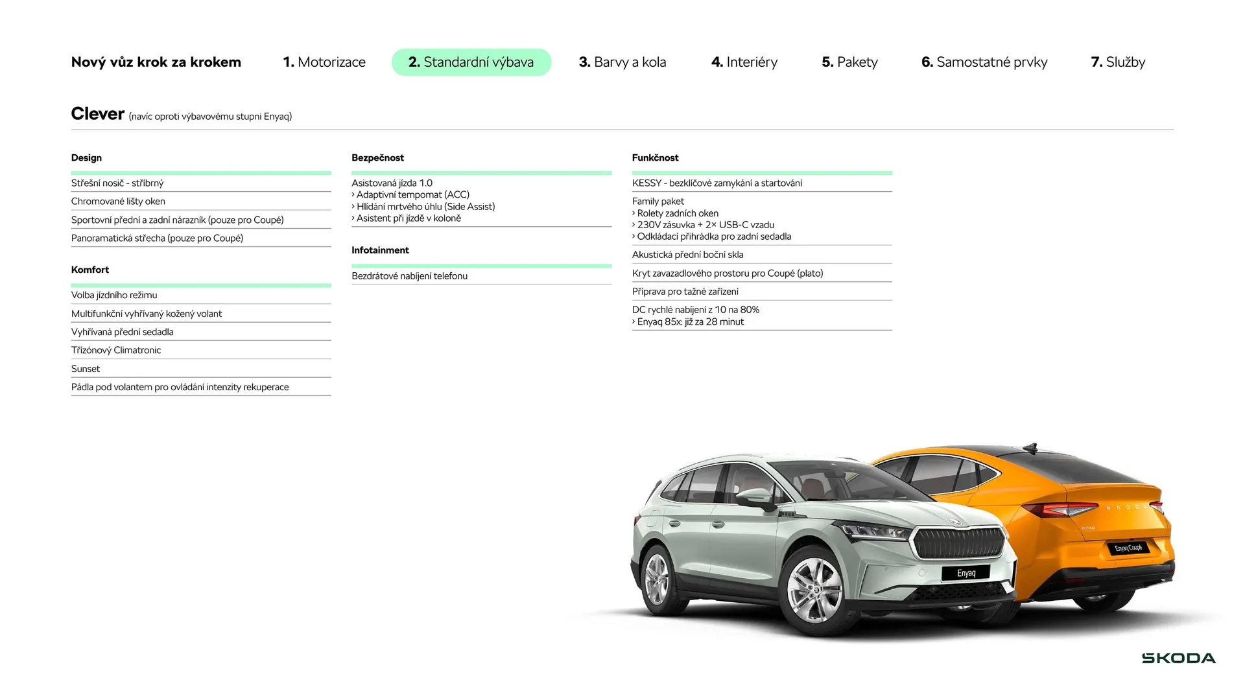The width and height of the screenshot is (1245, 700).
Task: Go to 7. Služby tab
Action: 1118,62
